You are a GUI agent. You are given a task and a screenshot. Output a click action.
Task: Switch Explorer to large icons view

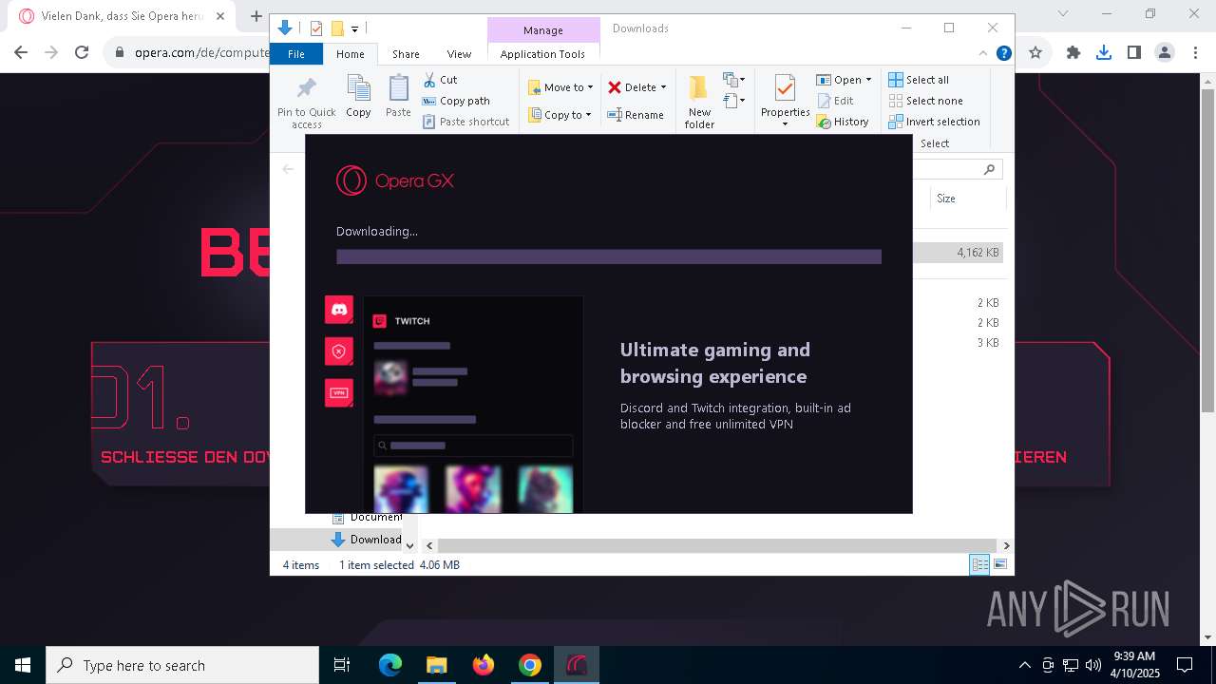click(999, 564)
